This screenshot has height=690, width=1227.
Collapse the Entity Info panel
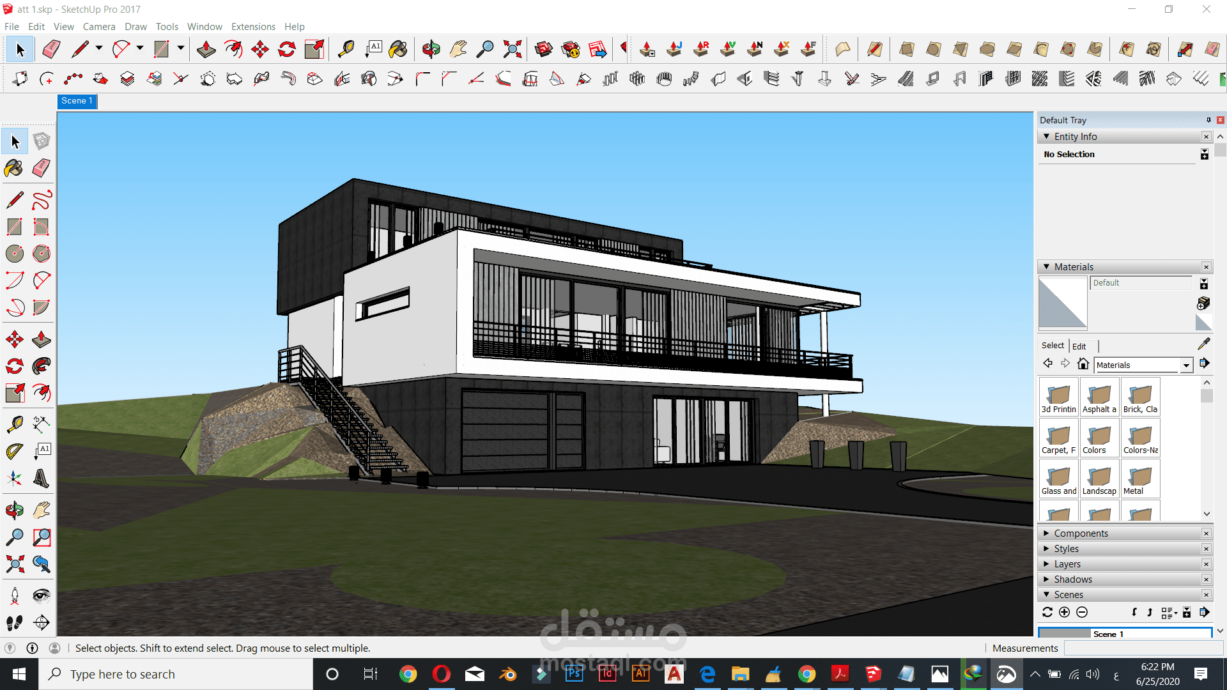pos(1047,137)
